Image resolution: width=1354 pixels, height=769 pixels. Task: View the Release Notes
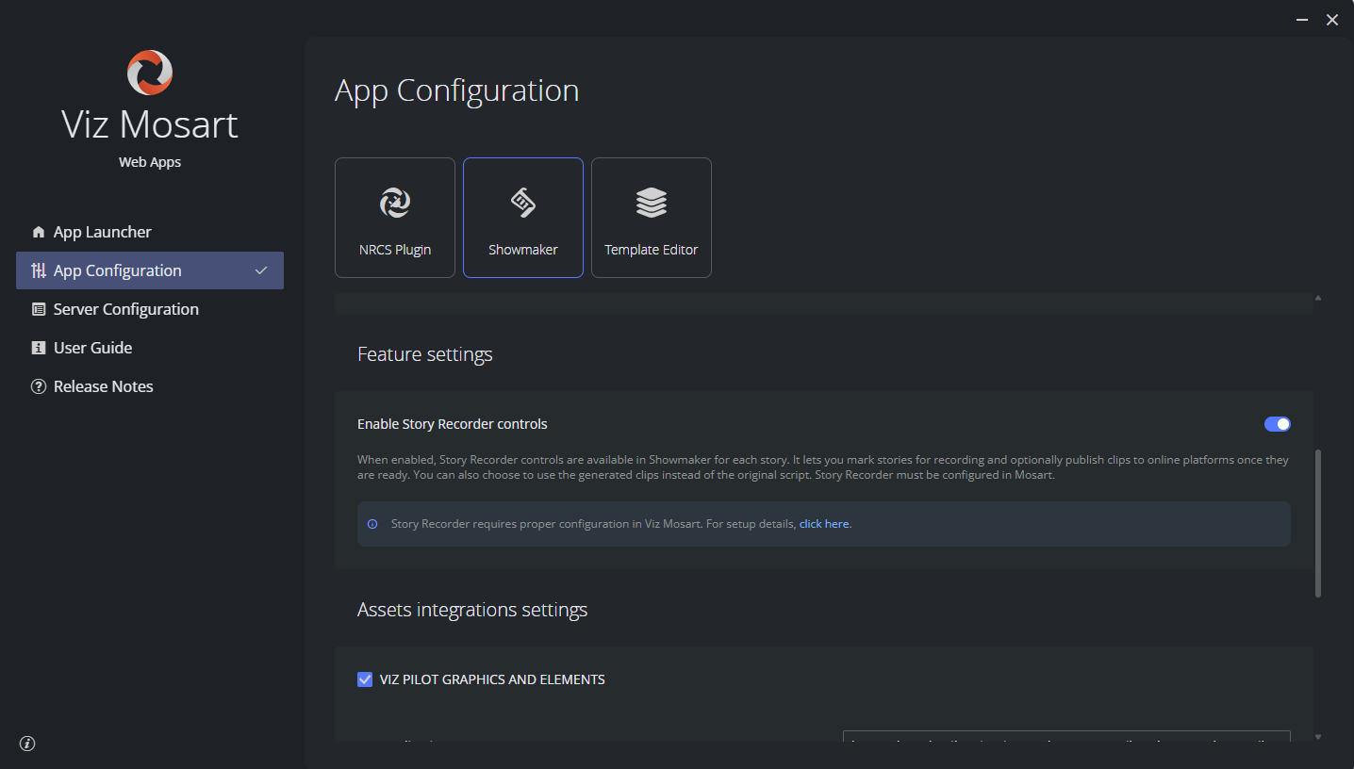pyautogui.click(x=150, y=386)
